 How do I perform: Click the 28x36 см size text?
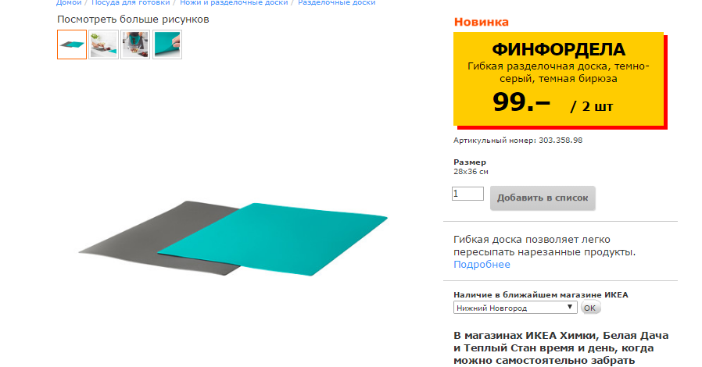click(471, 172)
